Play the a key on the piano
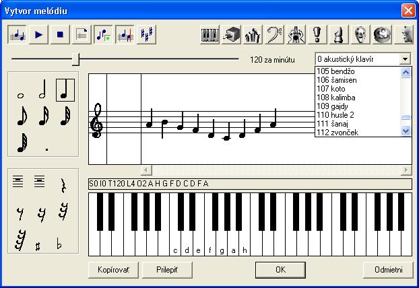The height and width of the screenshot is (288, 419). point(233,244)
